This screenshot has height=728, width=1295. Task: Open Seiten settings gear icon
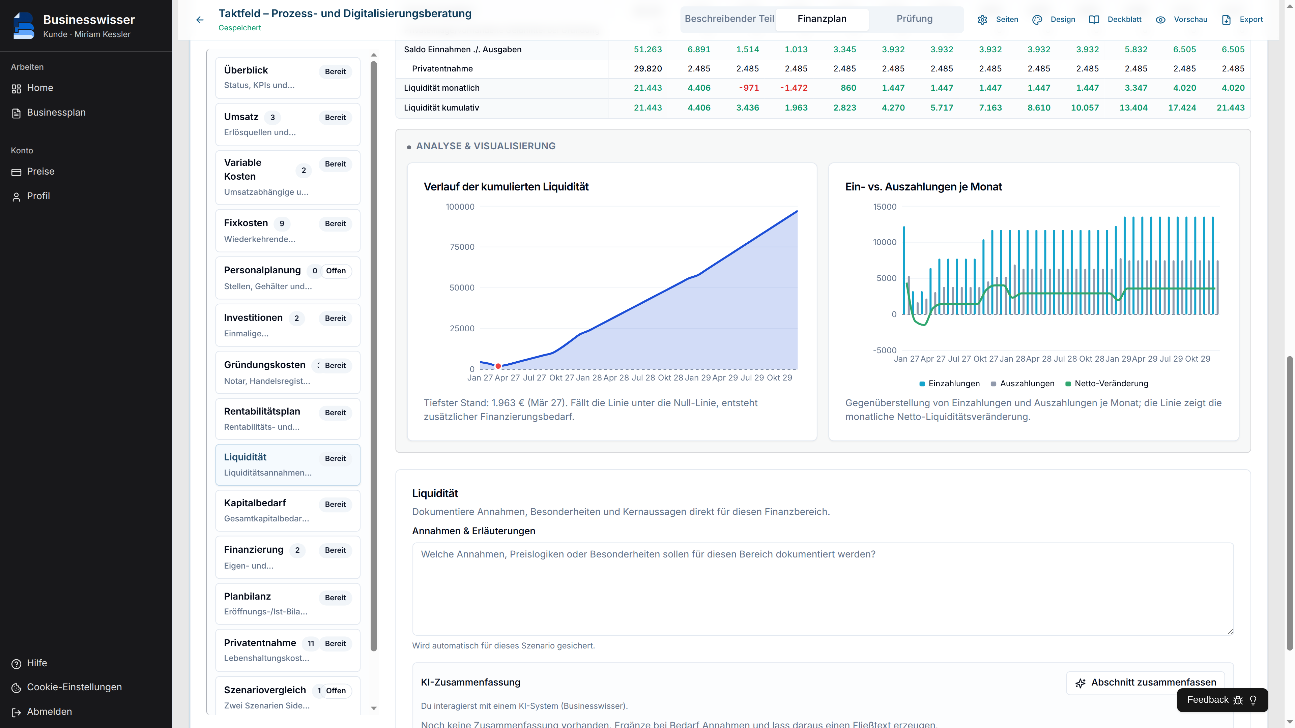click(x=982, y=20)
